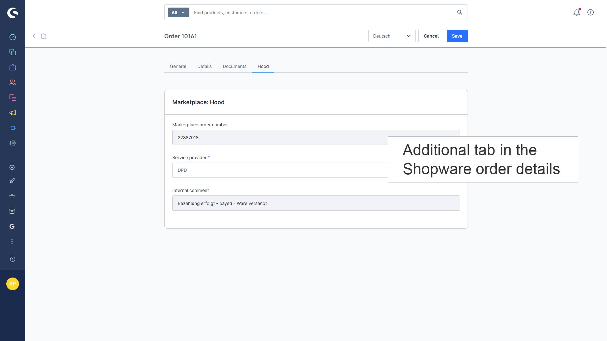The width and height of the screenshot is (607, 341).
Task: Click the Cancel button
Action: point(431,36)
